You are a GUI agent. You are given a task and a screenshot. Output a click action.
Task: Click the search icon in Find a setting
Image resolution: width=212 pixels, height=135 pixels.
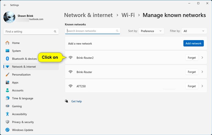55,32
